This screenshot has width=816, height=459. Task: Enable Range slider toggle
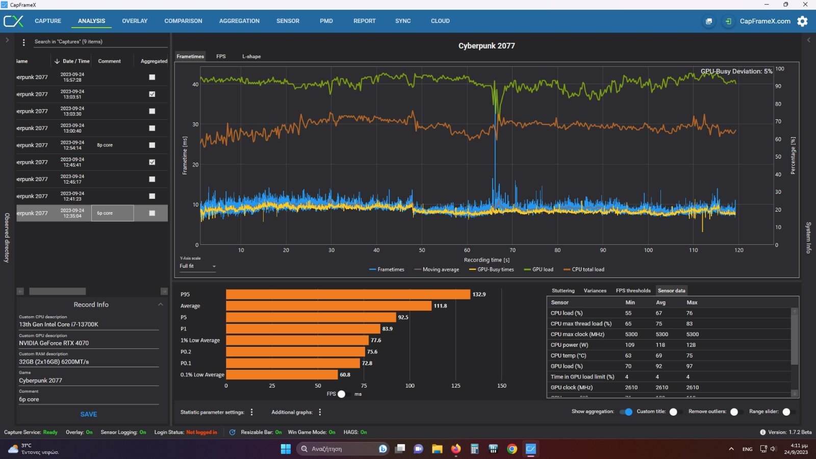point(788,412)
